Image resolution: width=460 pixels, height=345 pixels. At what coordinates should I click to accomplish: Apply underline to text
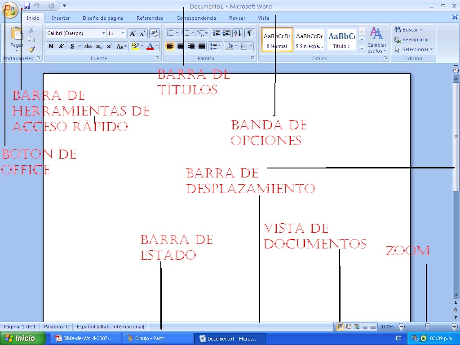pos(71,46)
